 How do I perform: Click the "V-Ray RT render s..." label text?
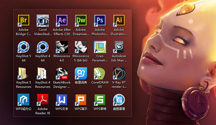pyautogui.click(x=119, y=84)
